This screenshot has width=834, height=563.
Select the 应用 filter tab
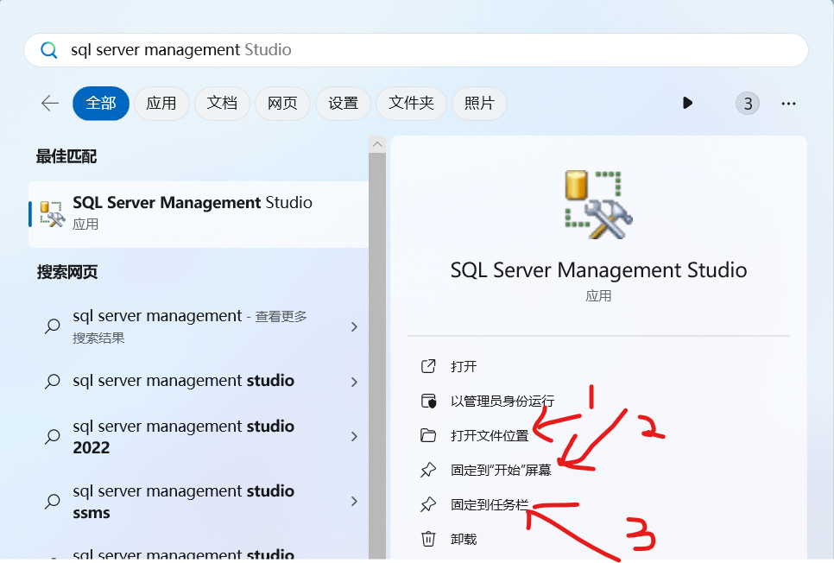(161, 104)
